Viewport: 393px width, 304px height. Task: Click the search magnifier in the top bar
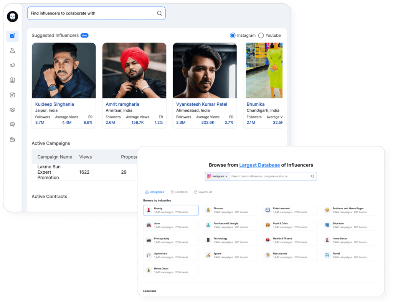point(159,13)
